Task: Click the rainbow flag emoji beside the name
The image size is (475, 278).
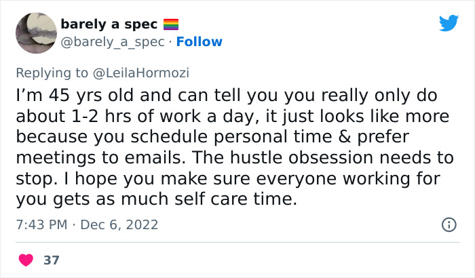Action: [x=171, y=24]
